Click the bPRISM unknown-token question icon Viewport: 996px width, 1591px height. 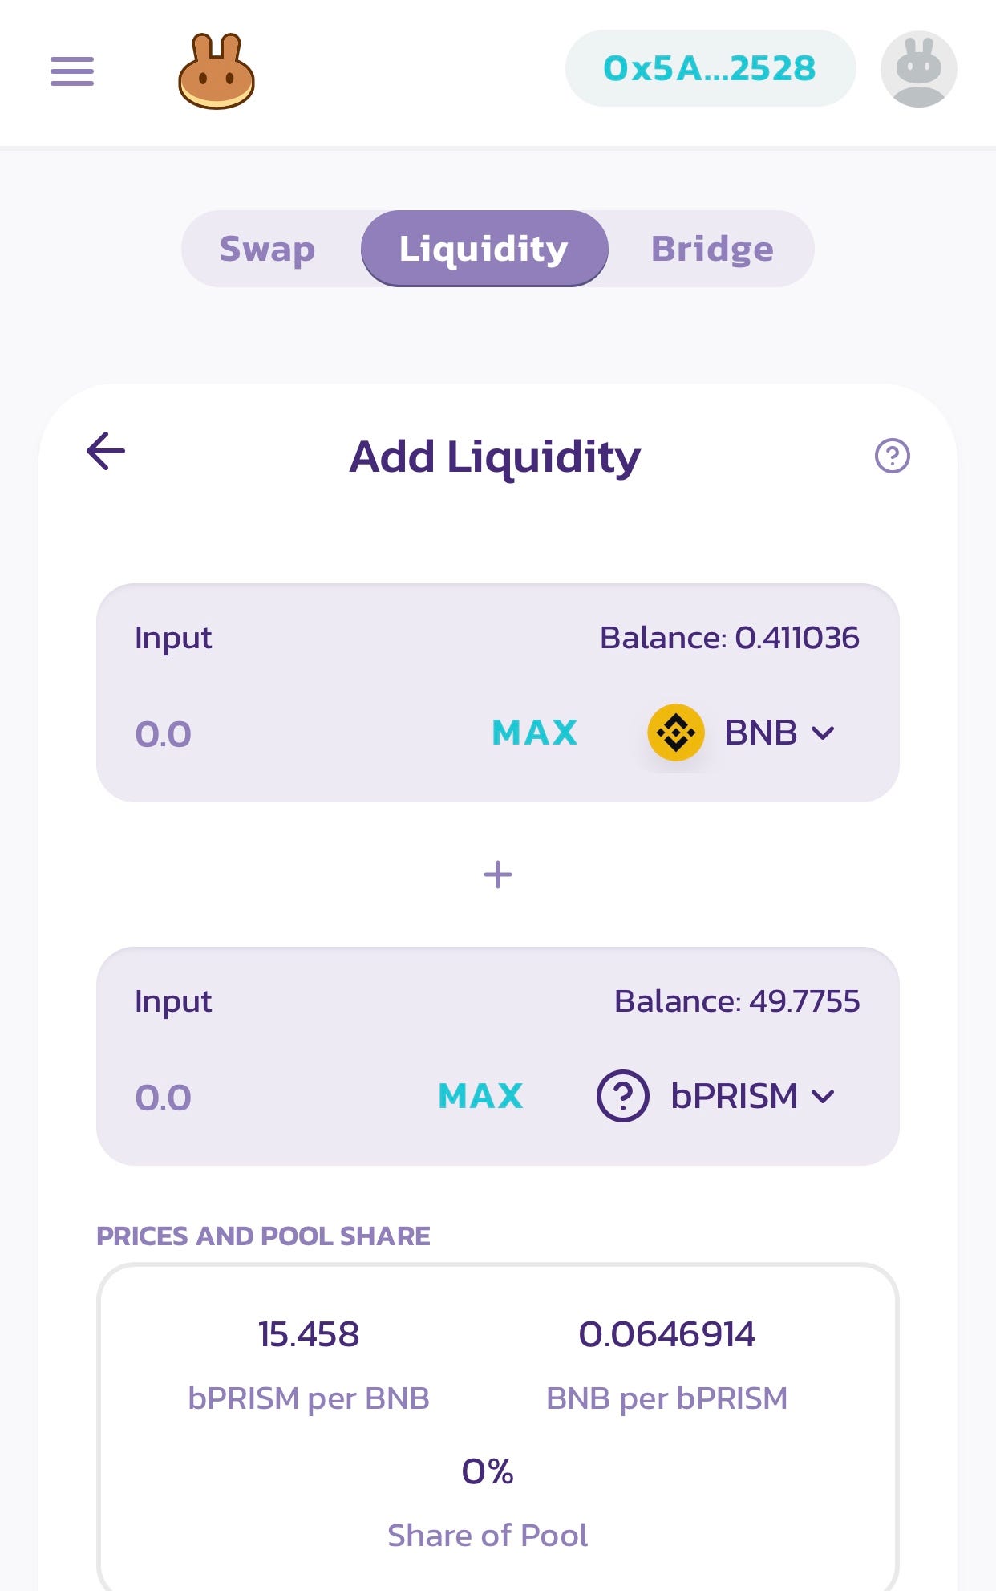[x=622, y=1096]
